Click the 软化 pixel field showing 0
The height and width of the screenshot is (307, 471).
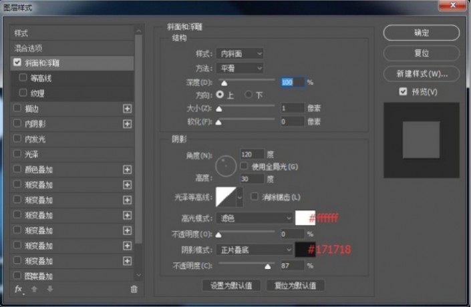click(293, 121)
